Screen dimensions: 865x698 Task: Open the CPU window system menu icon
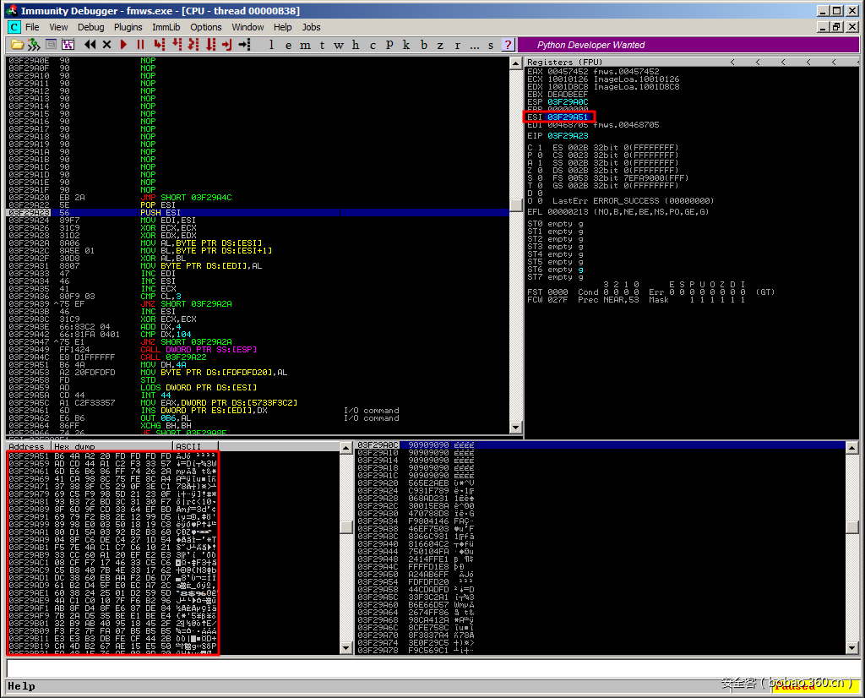tap(14, 27)
